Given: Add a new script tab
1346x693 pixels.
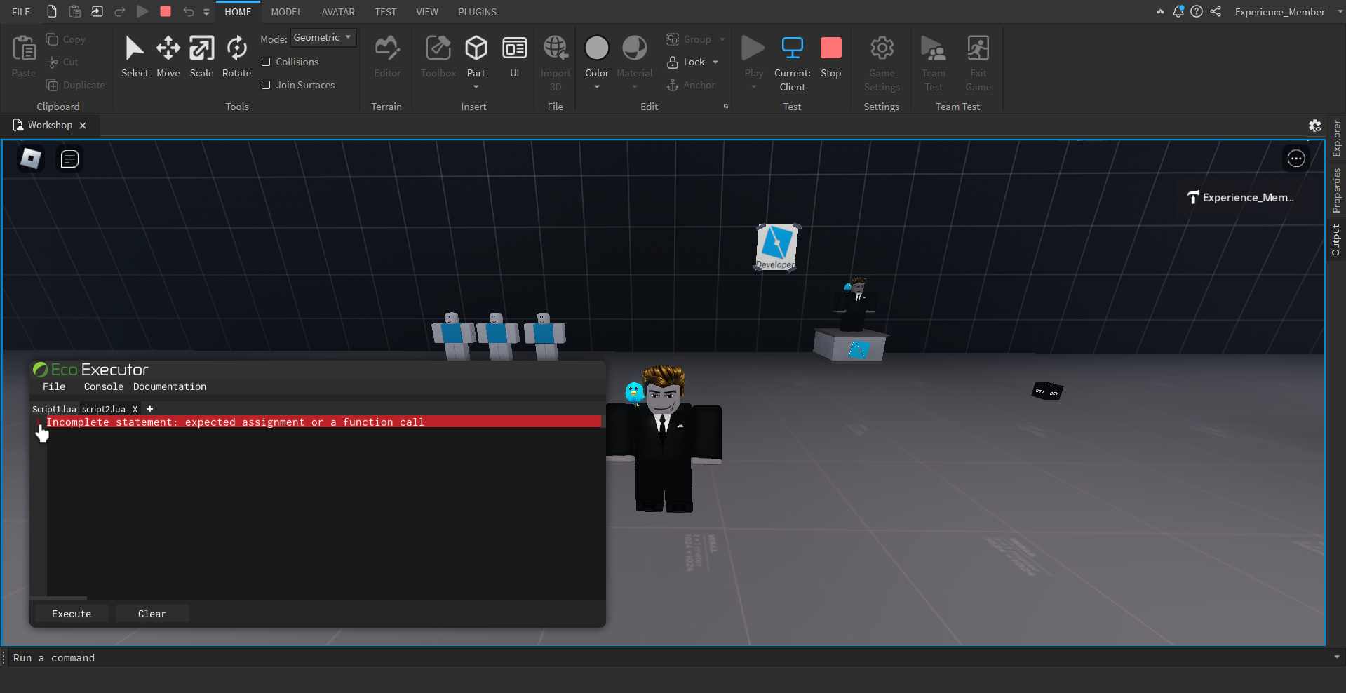Looking at the screenshot, I should (149, 409).
